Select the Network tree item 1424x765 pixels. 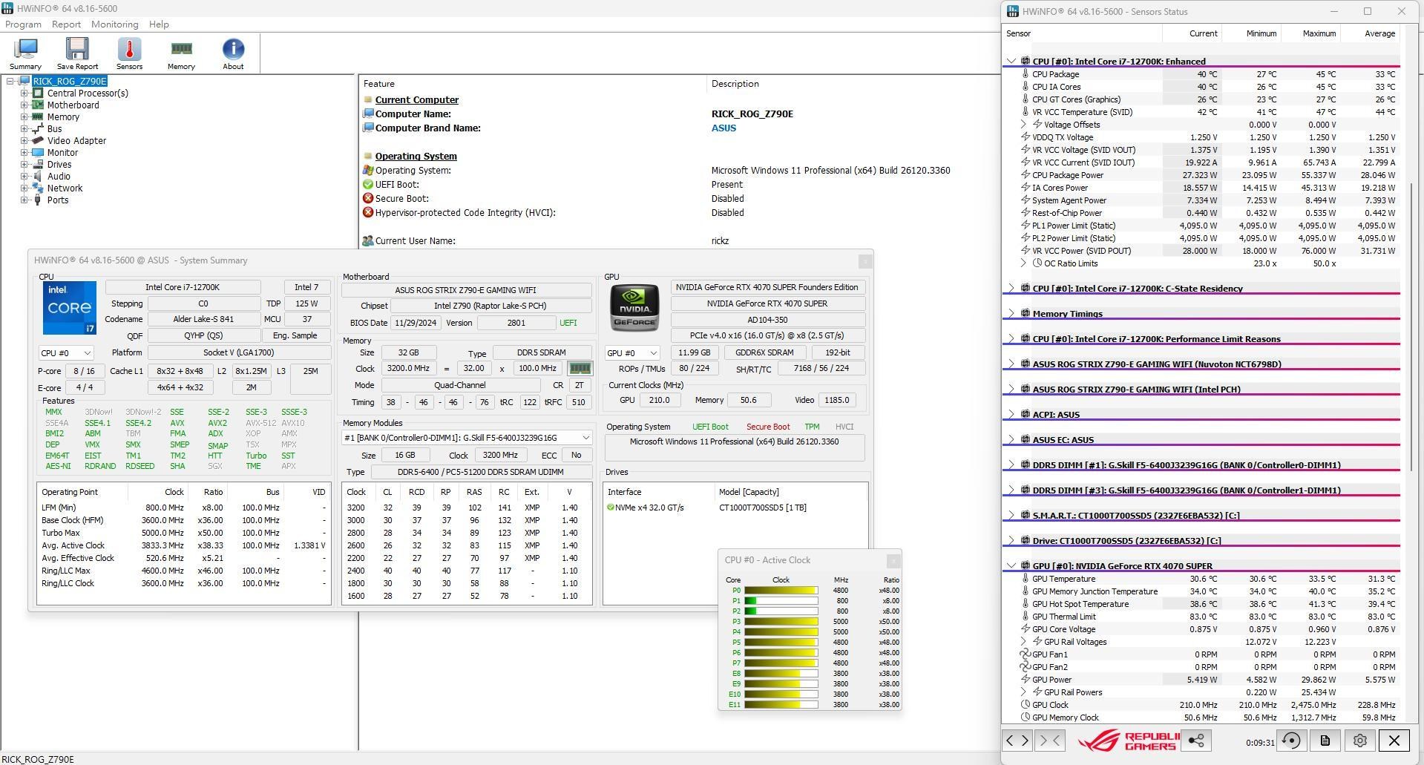click(65, 188)
